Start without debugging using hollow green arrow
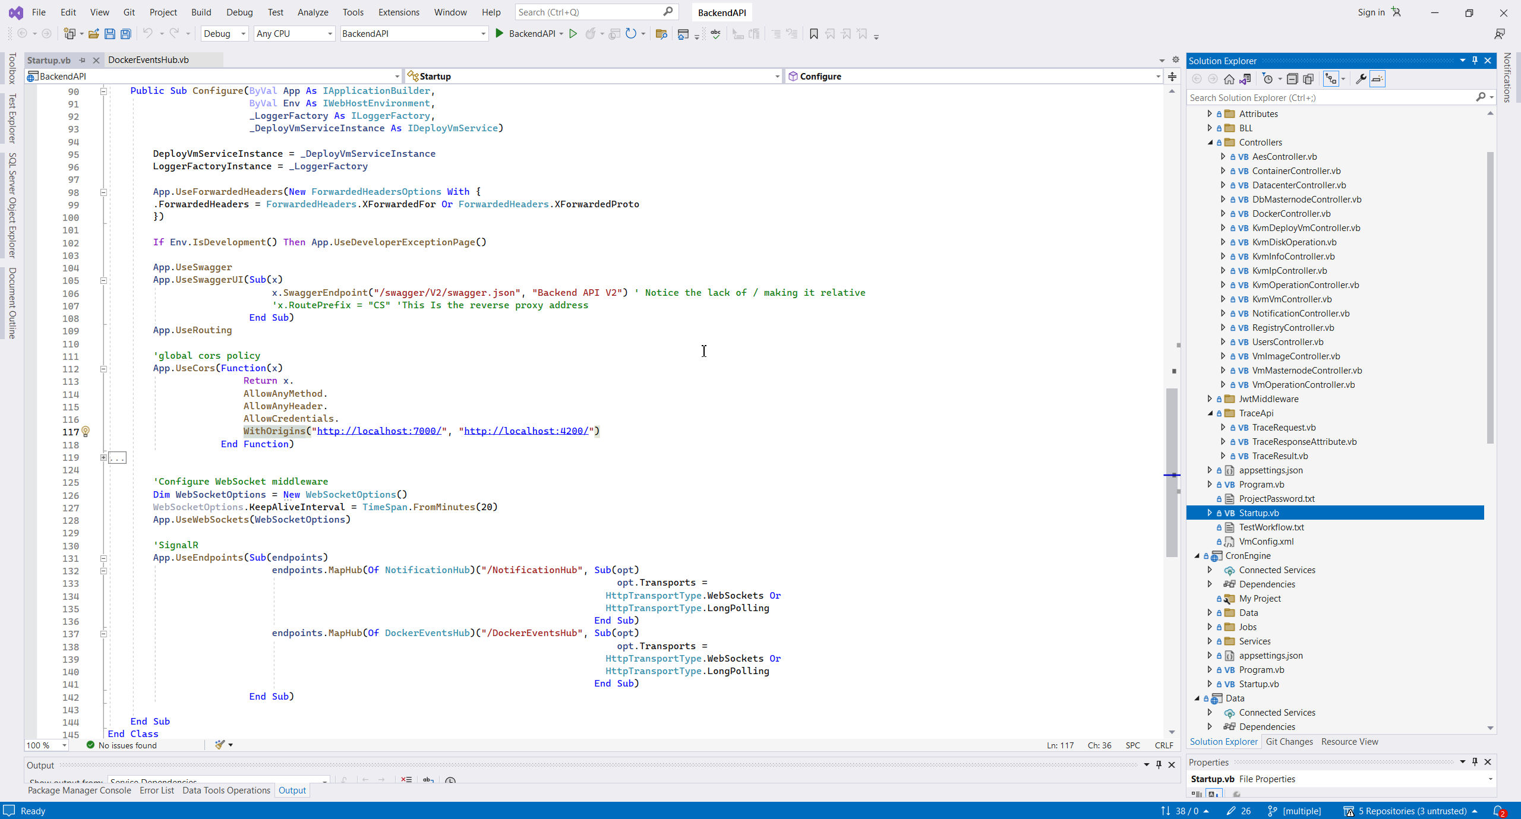The image size is (1521, 819). [573, 34]
